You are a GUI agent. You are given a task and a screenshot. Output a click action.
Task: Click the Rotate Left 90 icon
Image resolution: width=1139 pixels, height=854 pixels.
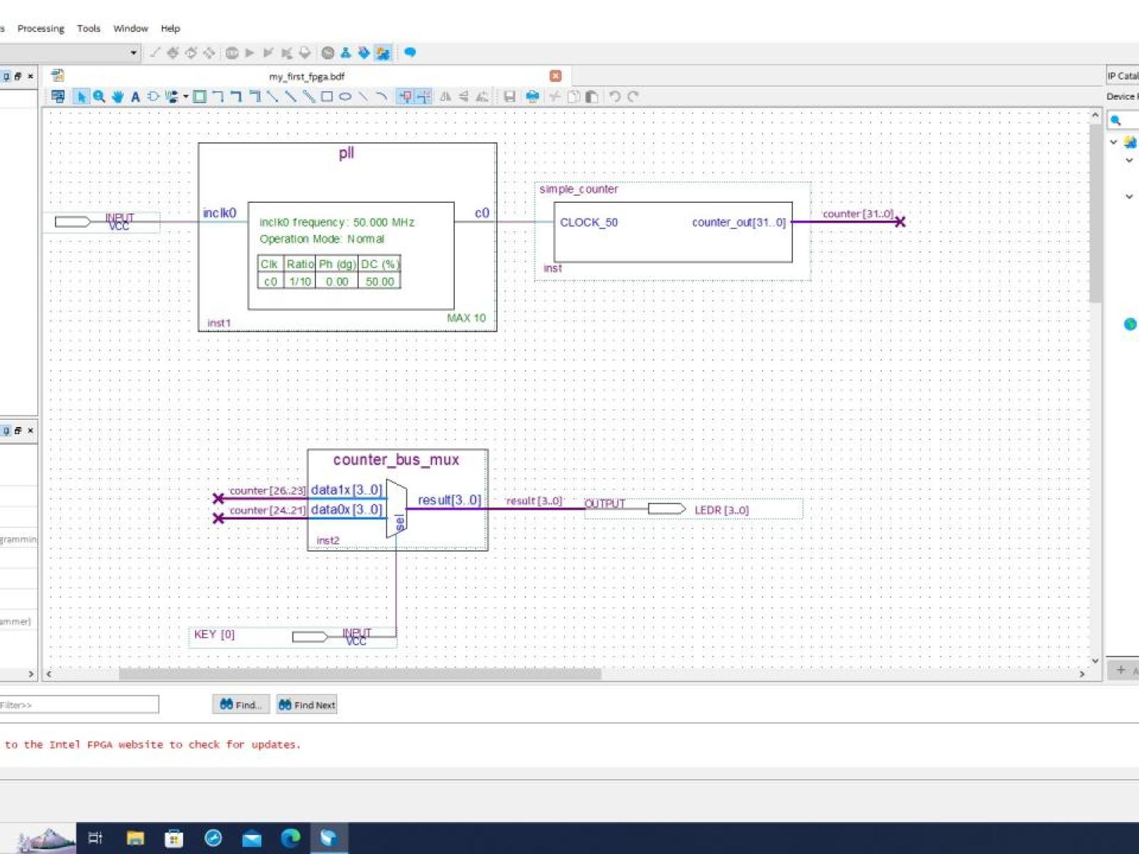click(x=482, y=97)
